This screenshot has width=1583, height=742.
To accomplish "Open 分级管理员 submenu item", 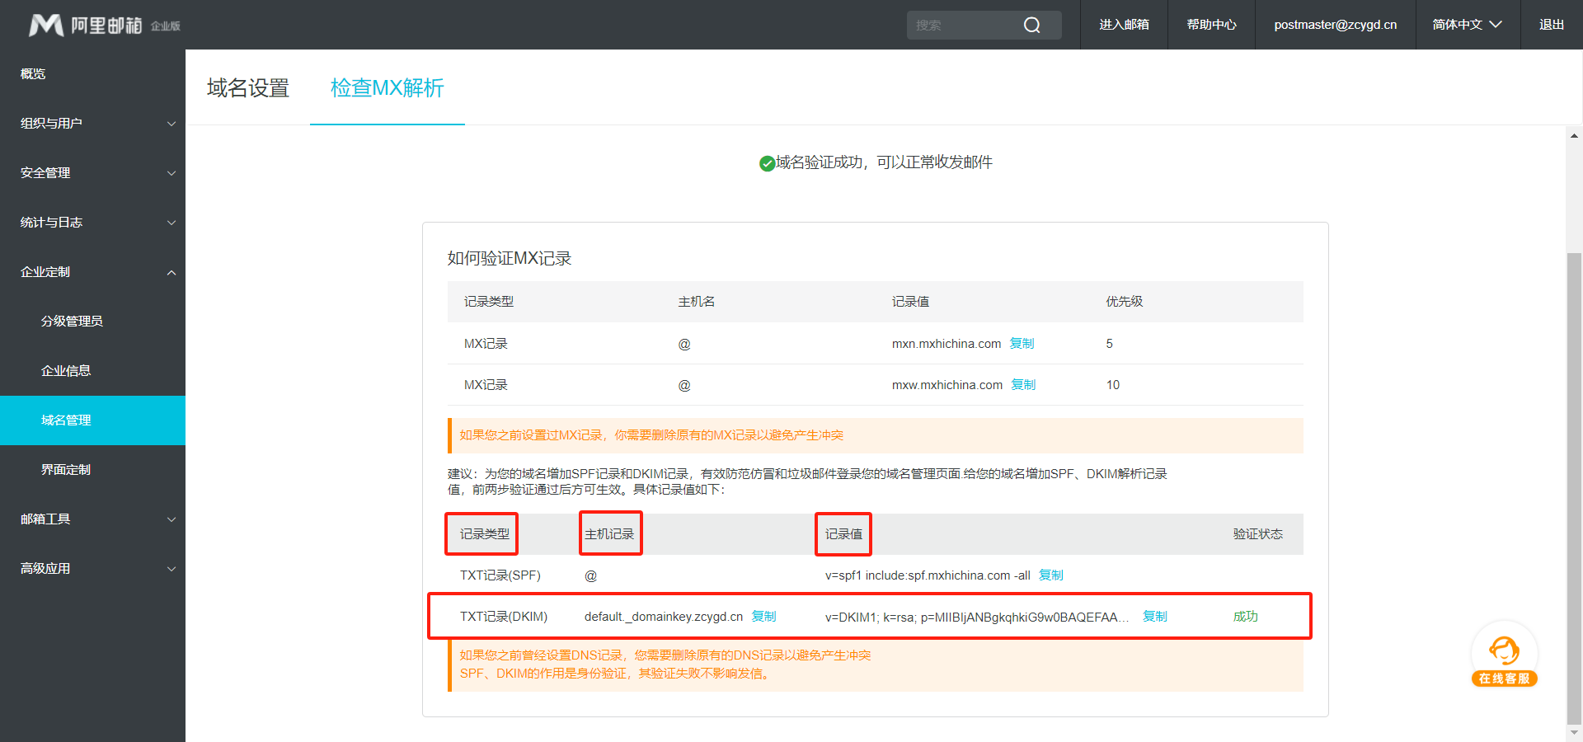I will click(92, 322).
